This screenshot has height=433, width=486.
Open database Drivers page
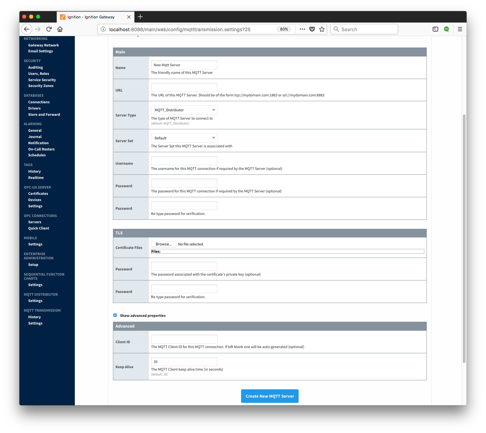(x=34, y=108)
